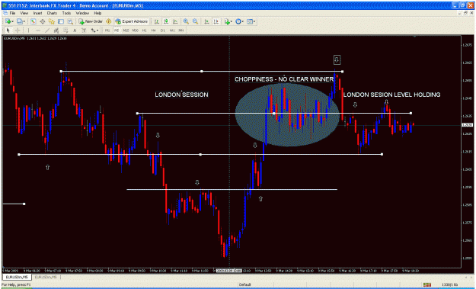Image resolution: width=476 pixels, height=289 pixels.
Task: Open the Strategy Tester icon
Action: tap(70, 21)
